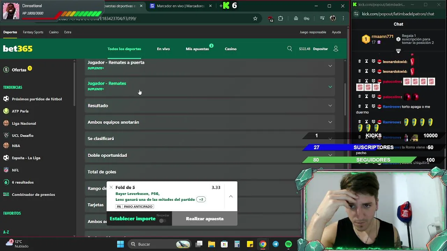Switch to En vivo tab
Image resolution: width=447 pixels, height=251 pixels.
coord(163,49)
